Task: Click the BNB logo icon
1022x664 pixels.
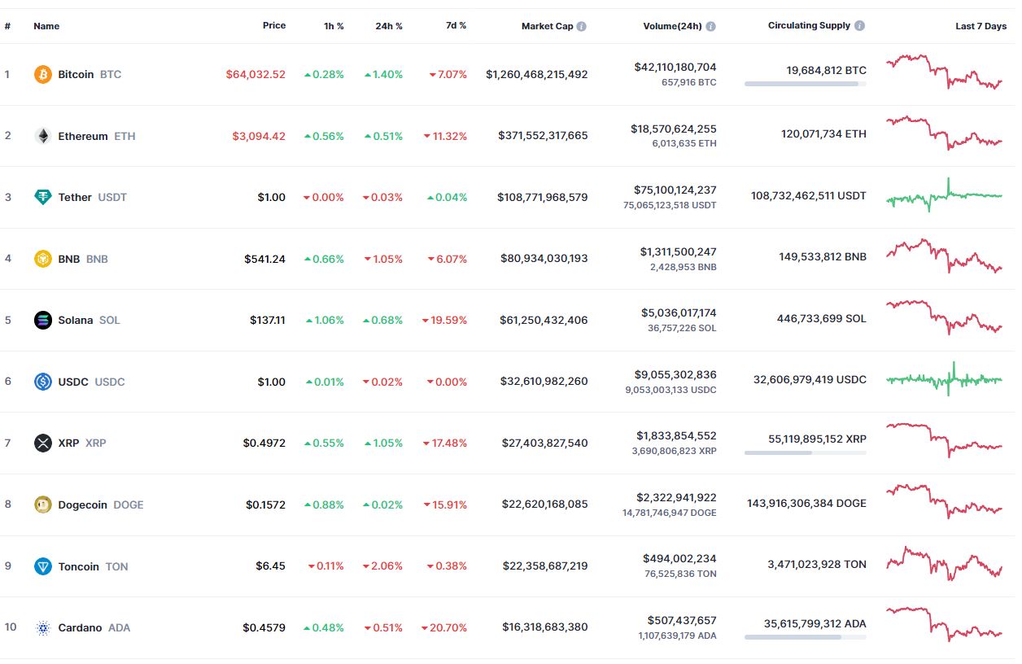Action: [x=42, y=259]
